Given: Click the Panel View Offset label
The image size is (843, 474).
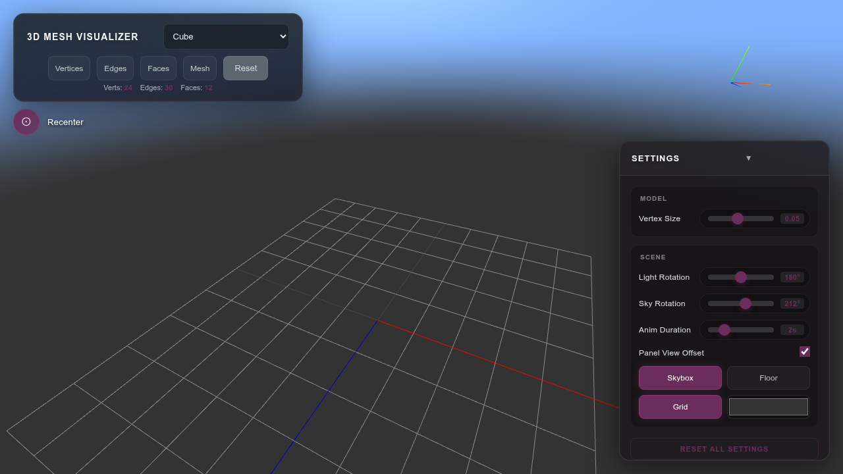Looking at the screenshot, I should click(671, 353).
